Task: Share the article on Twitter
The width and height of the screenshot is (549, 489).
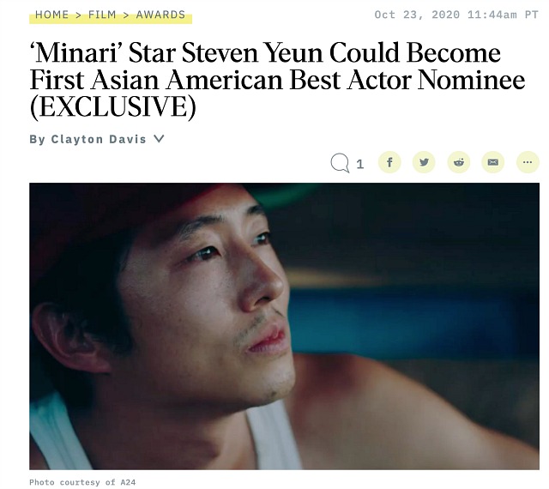Action: tap(424, 162)
